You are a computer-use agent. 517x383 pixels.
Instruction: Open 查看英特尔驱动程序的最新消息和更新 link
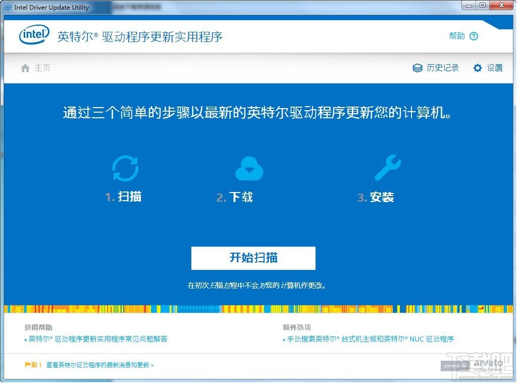tap(100, 365)
